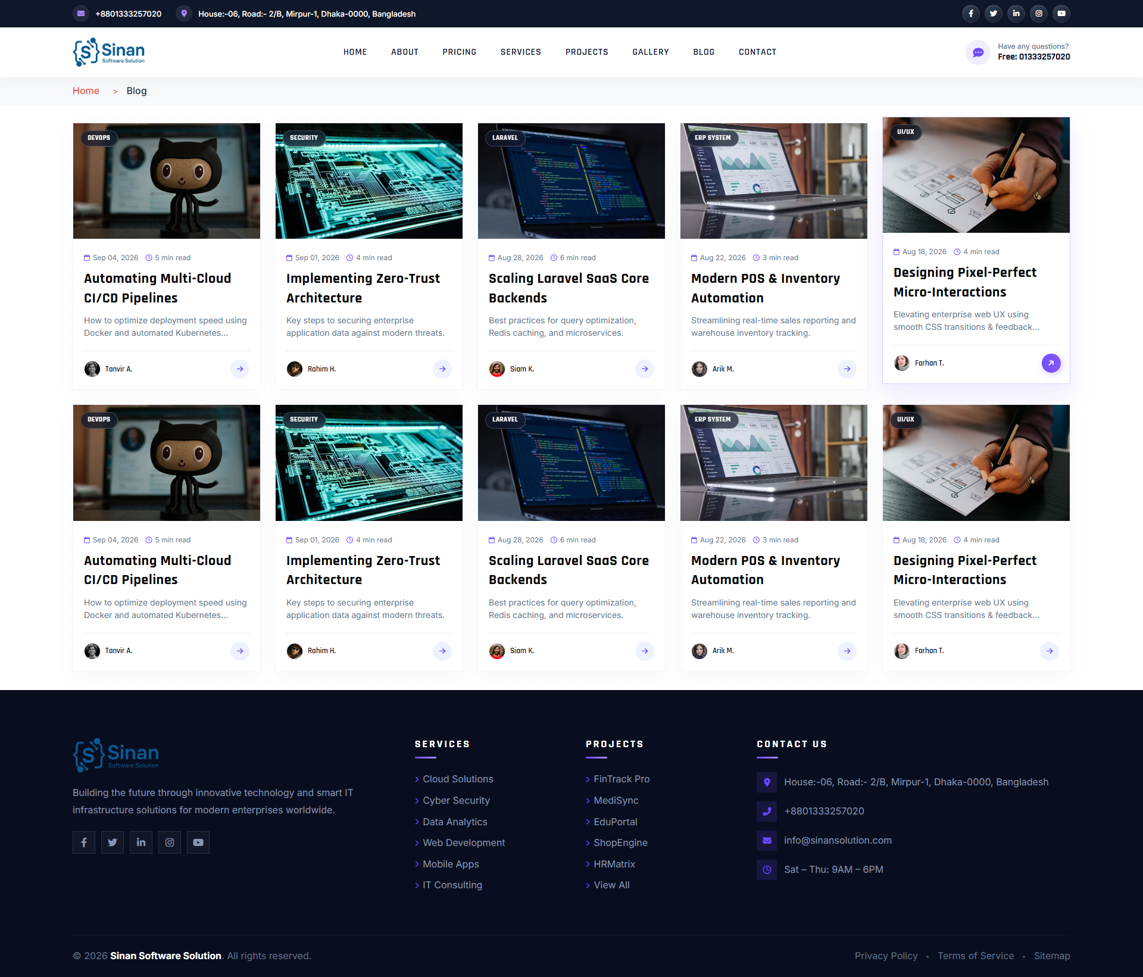1143x977 pixels.
Task: Open the top bar Instagram icon
Action: (1038, 14)
